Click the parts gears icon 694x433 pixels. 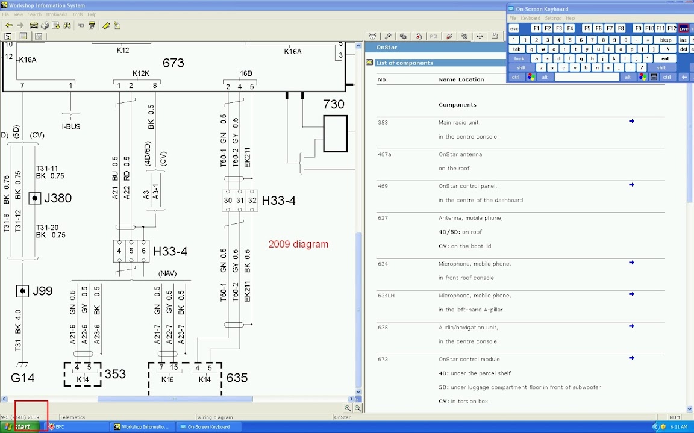(403, 36)
